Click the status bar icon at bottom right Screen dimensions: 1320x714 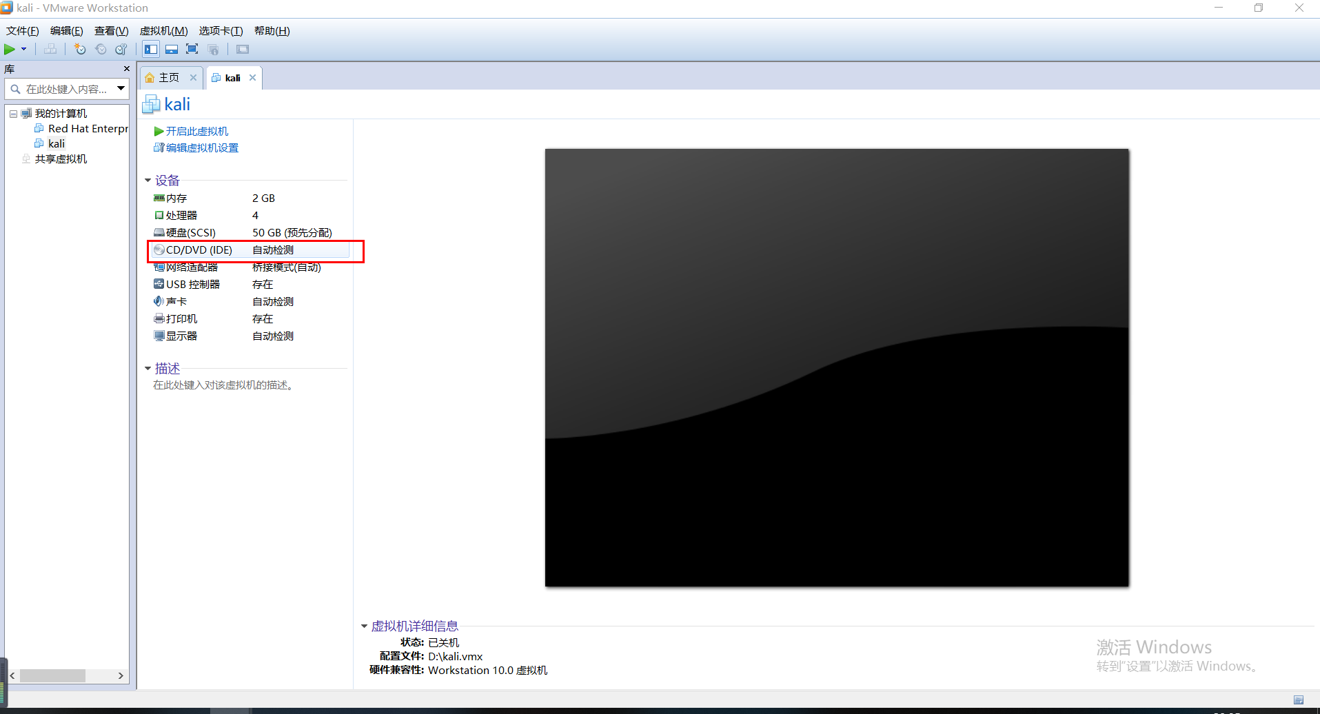1299,700
